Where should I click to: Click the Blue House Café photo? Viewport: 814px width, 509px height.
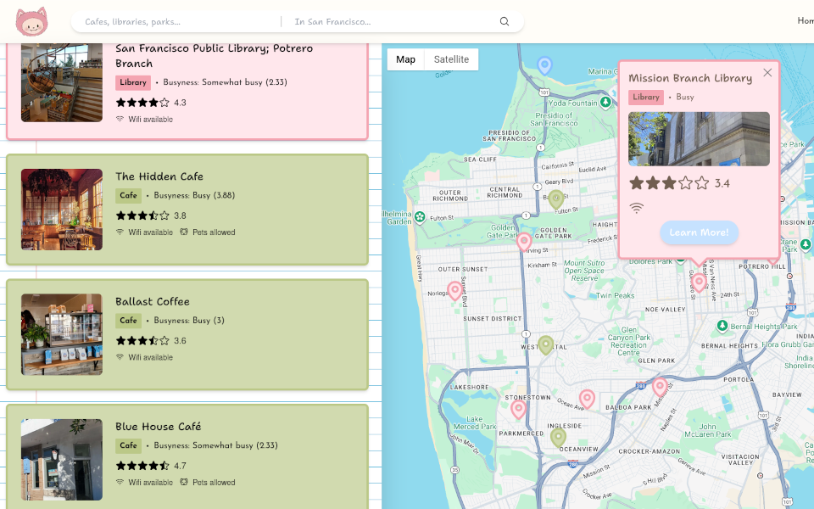coord(61,460)
